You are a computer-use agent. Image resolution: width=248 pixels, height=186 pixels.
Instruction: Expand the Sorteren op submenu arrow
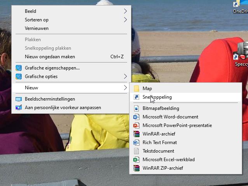[125, 20]
